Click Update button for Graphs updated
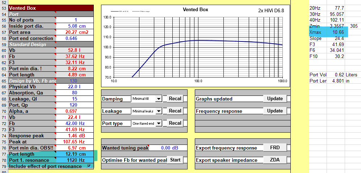This screenshot has width=361, height=173. click(x=275, y=99)
